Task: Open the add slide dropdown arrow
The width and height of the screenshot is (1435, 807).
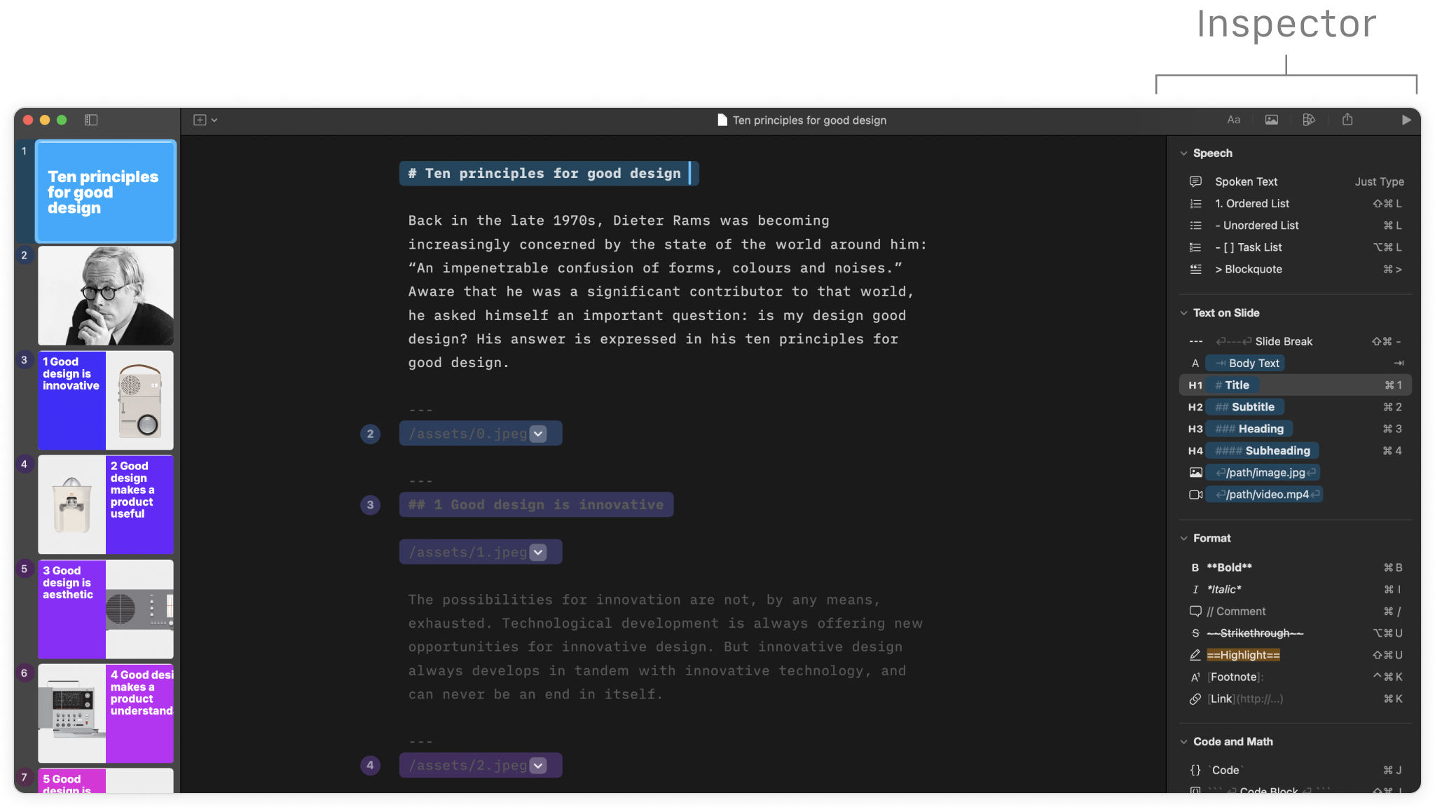Action: (x=214, y=120)
